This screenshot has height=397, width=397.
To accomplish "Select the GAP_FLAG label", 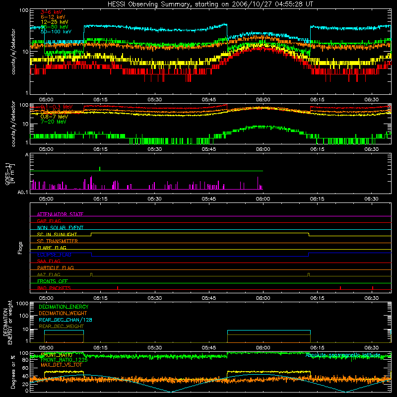I will click(49, 221).
